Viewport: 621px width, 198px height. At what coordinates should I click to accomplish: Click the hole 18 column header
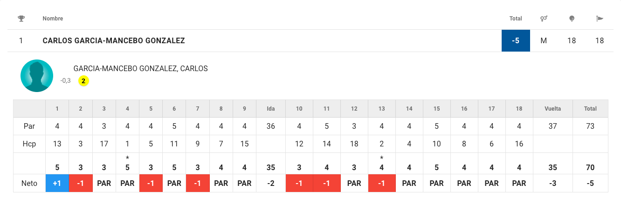tap(519, 109)
